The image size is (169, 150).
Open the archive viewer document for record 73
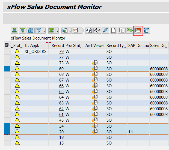95,63
